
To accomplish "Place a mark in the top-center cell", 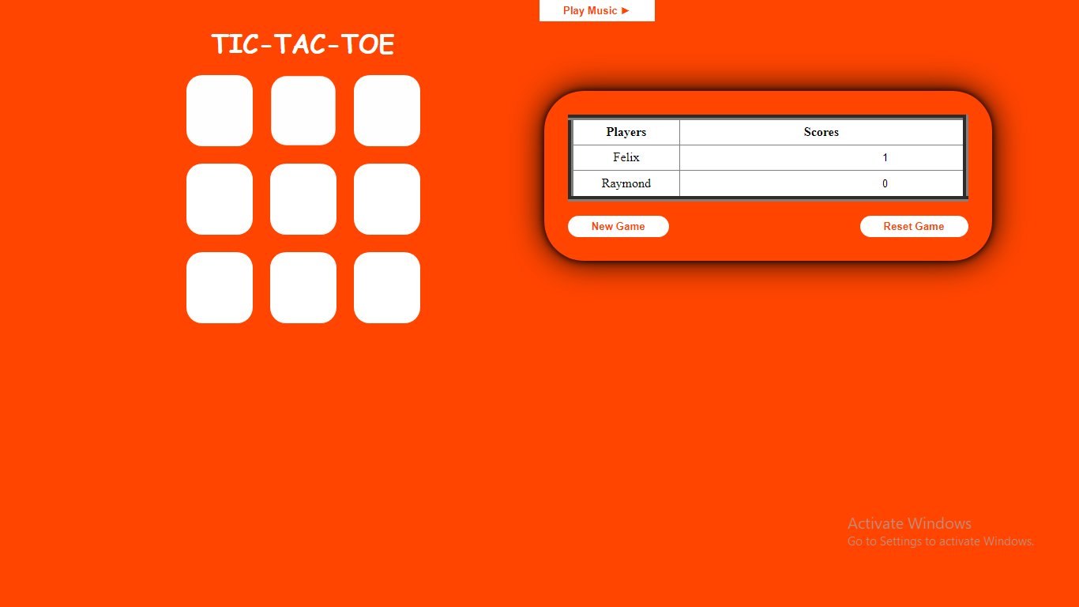I will click(x=303, y=111).
